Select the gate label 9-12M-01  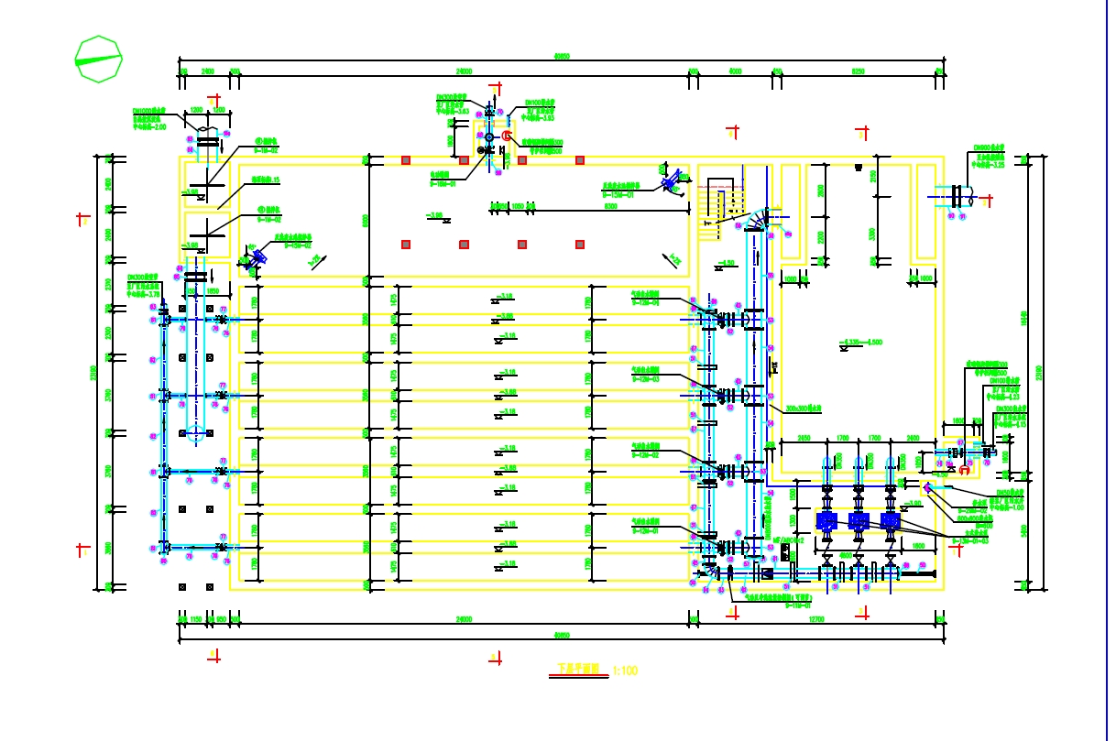pyautogui.click(x=645, y=530)
